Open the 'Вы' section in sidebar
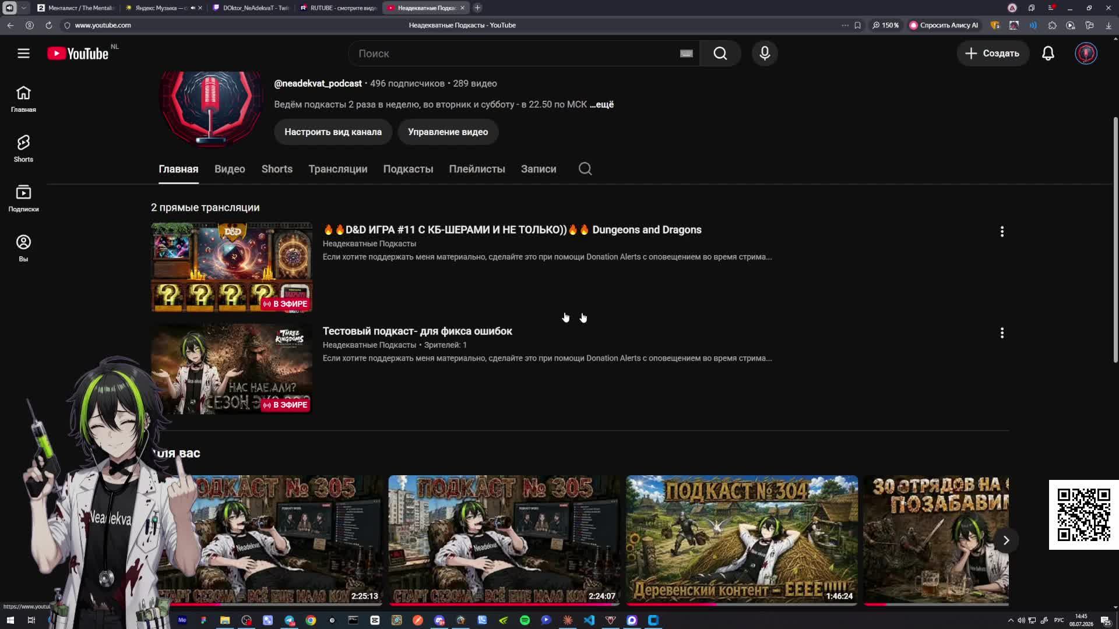The width and height of the screenshot is (1119, 629). (x=23, y=248)
